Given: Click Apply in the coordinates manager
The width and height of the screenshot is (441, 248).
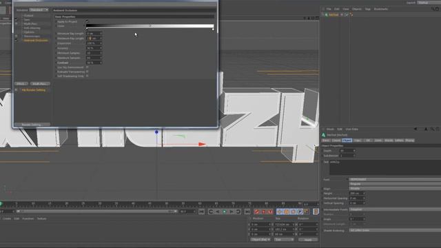Looking at the screenshot, I should pyautogui.click(x=308, y=240).
